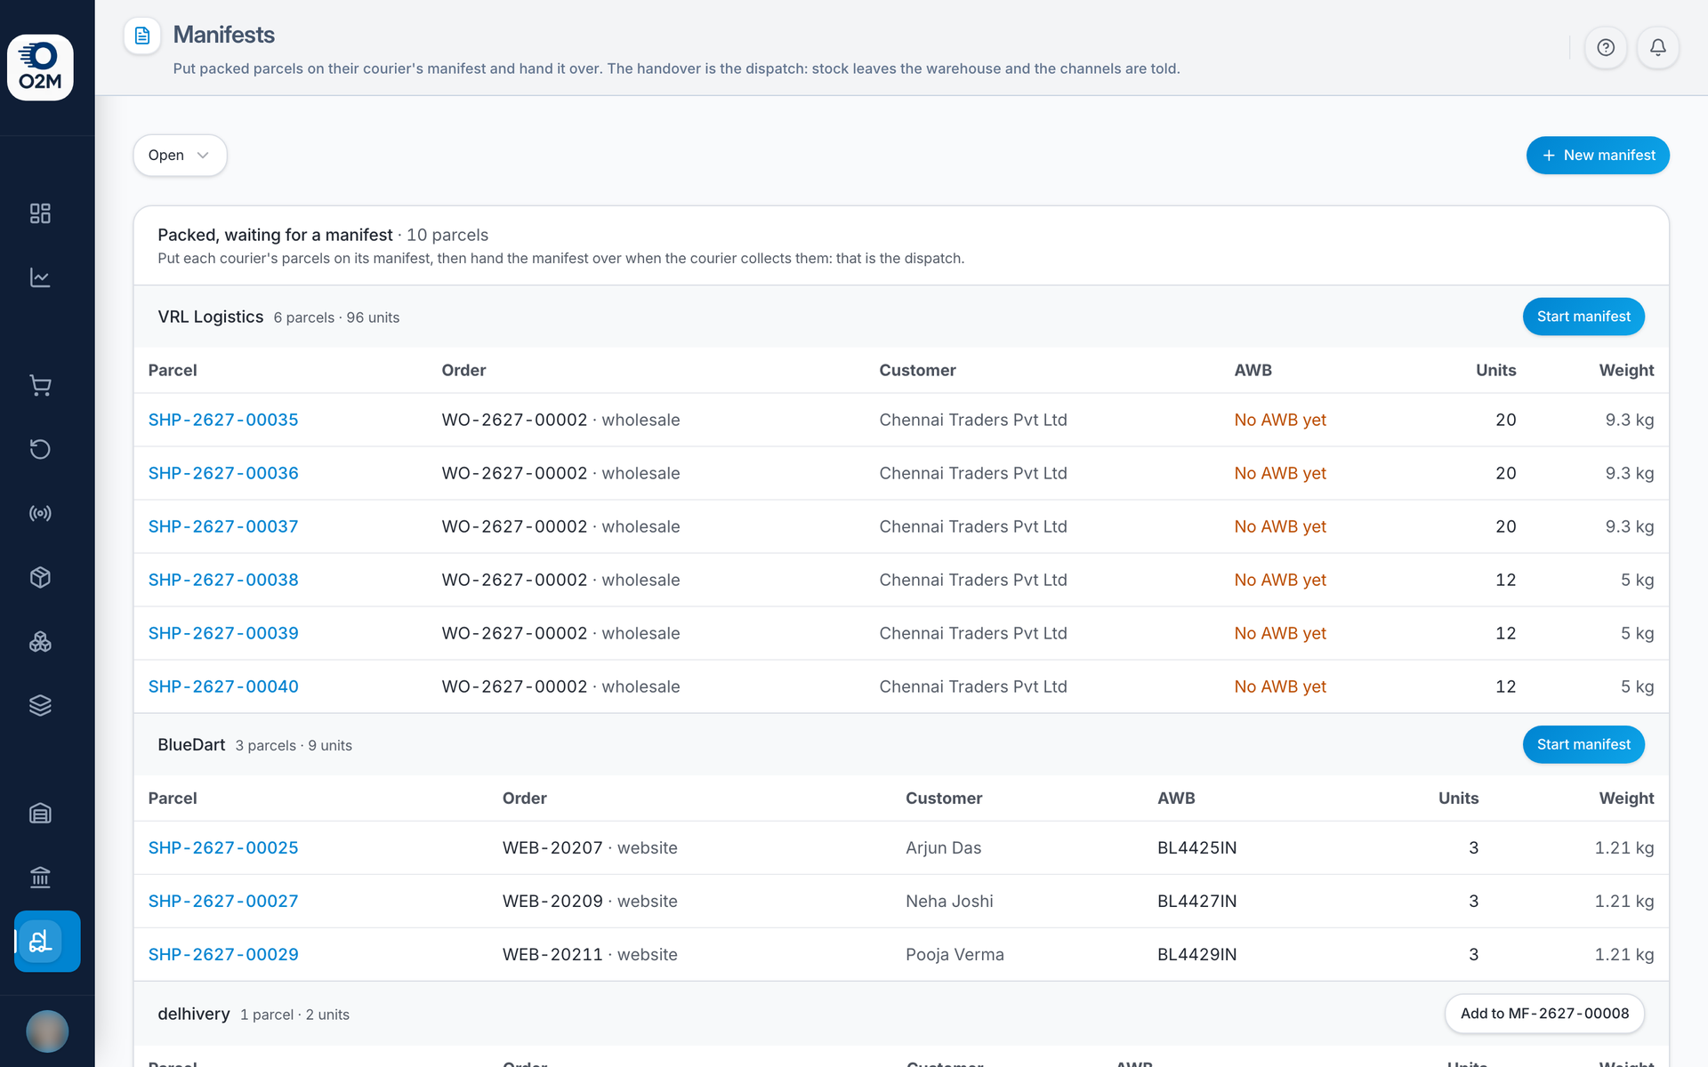Open parcel SHP-2627-00027
The image size is (1708, 1067).
click(223, 901)
